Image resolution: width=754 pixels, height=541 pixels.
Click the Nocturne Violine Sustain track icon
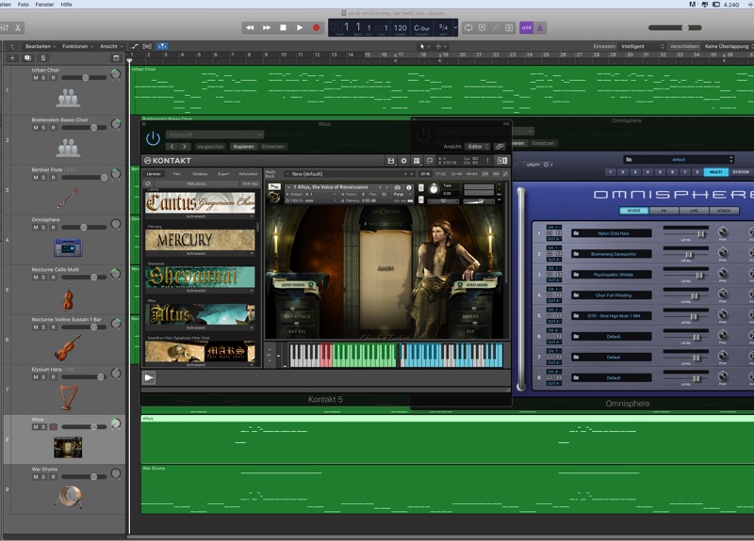point(68,347)
